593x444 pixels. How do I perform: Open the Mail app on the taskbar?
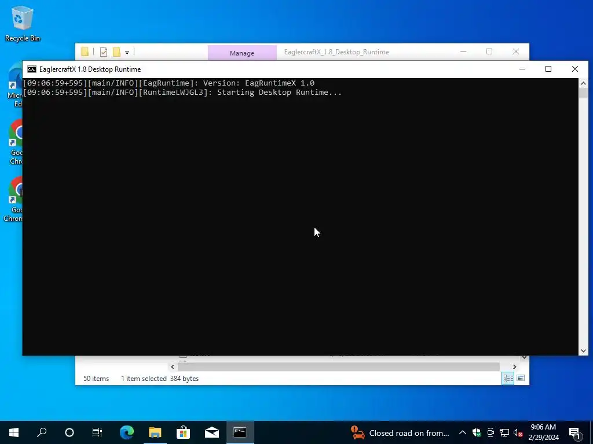point(212,432)
